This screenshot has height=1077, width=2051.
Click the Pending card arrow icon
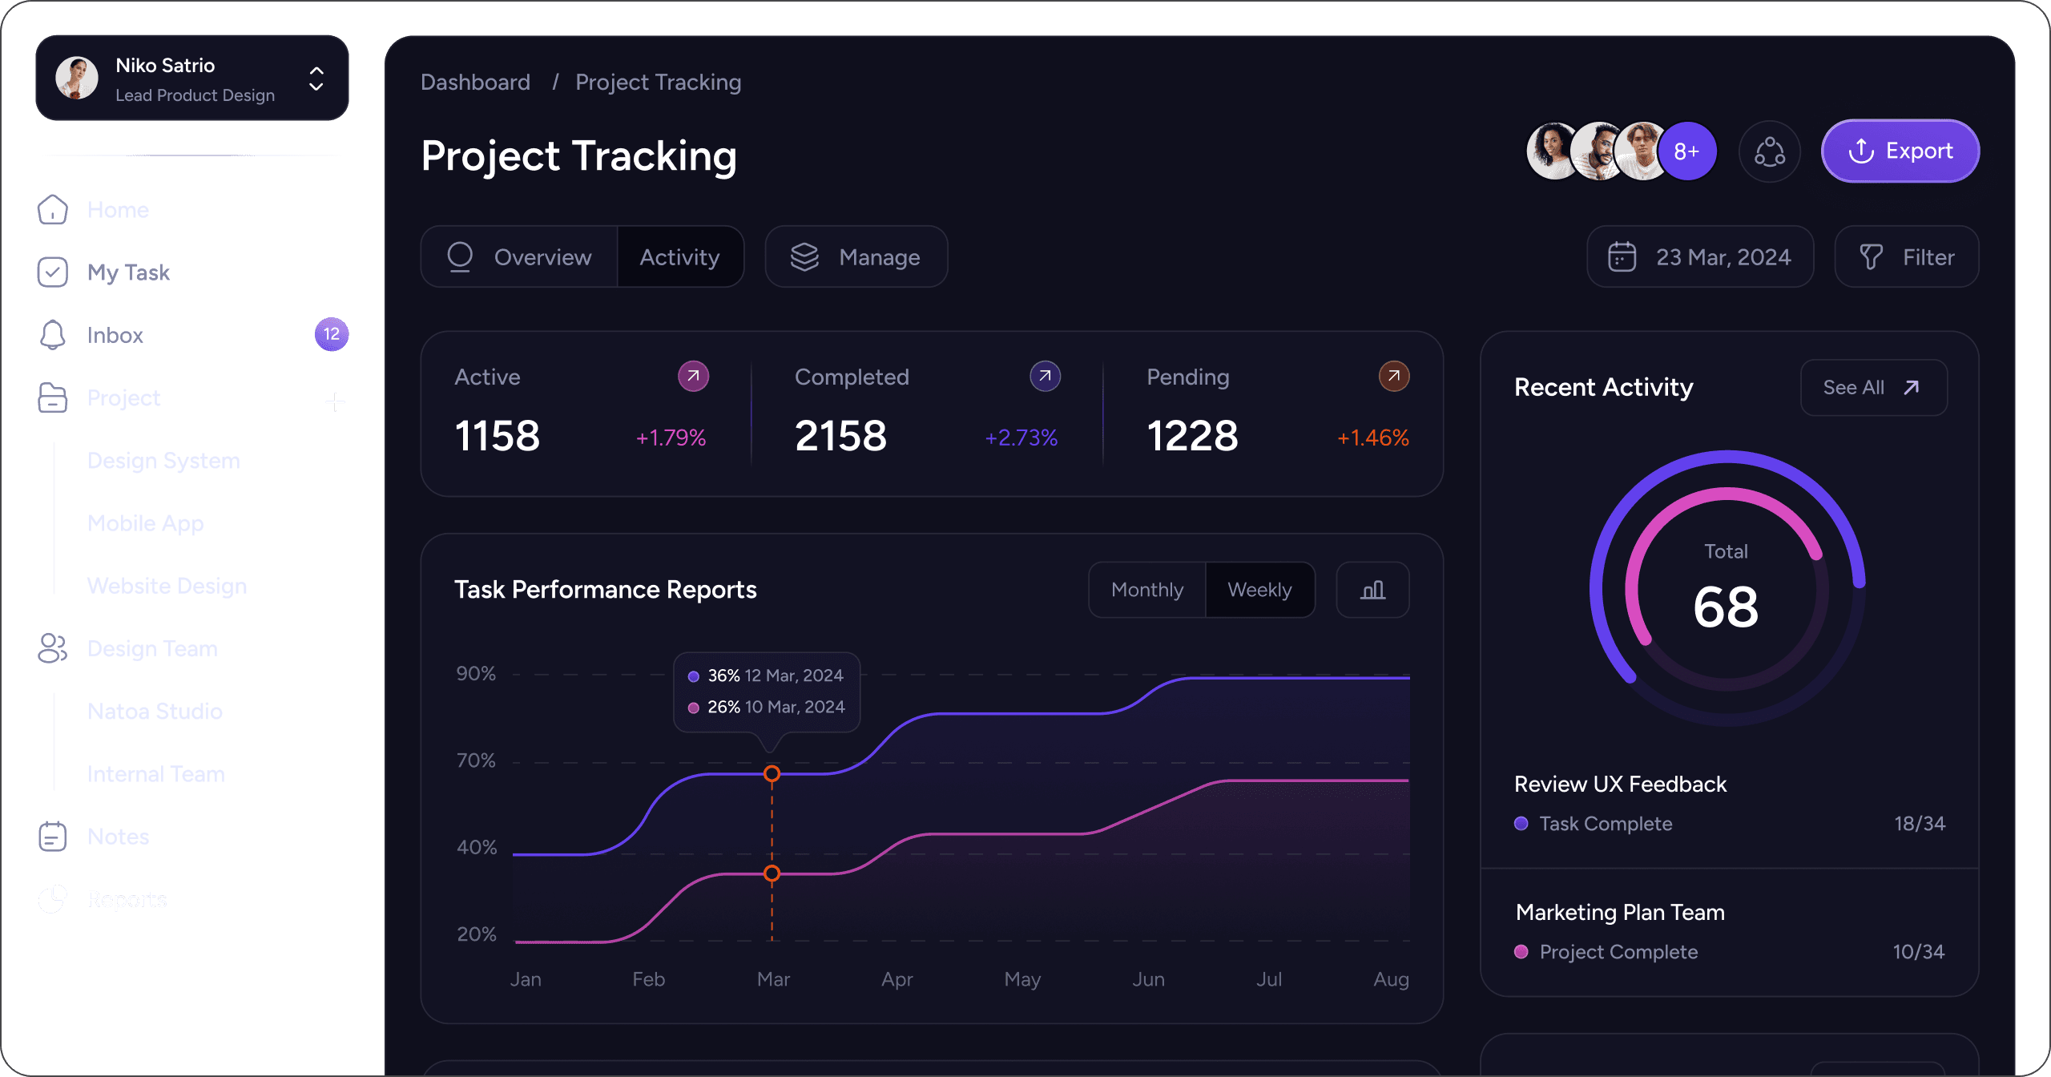click(x=1393, y=376)
